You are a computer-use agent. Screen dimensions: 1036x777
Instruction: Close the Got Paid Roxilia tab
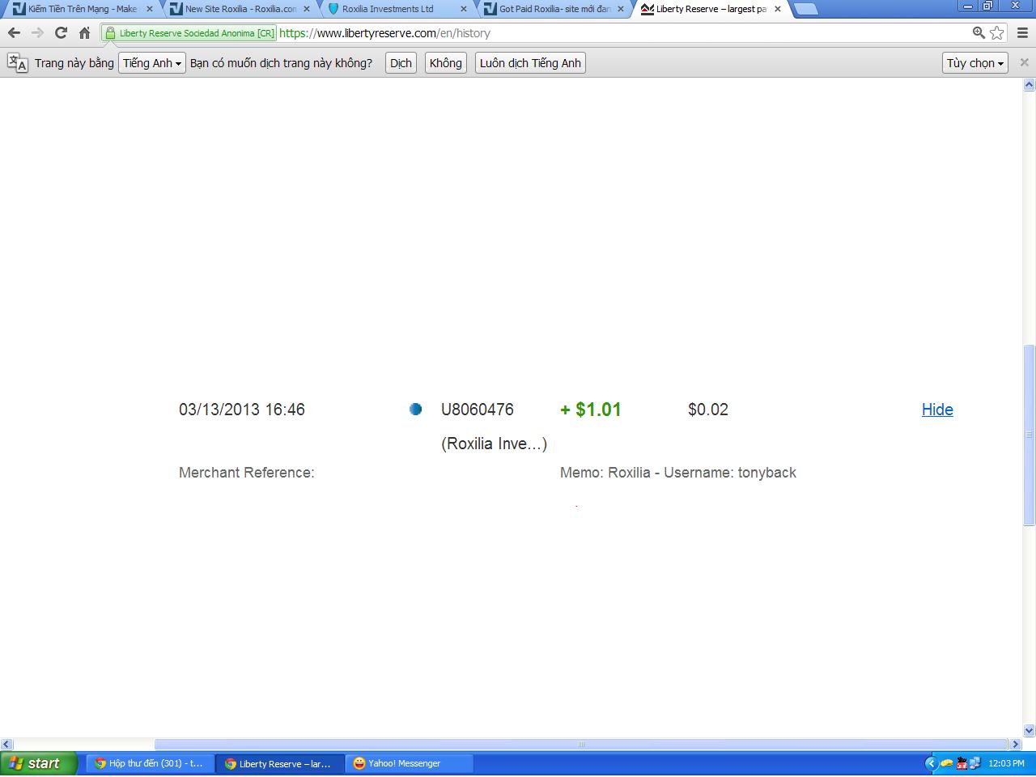[x=621, y=9]
